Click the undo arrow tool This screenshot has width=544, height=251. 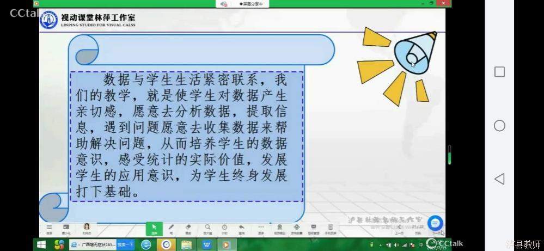[242, 229]
